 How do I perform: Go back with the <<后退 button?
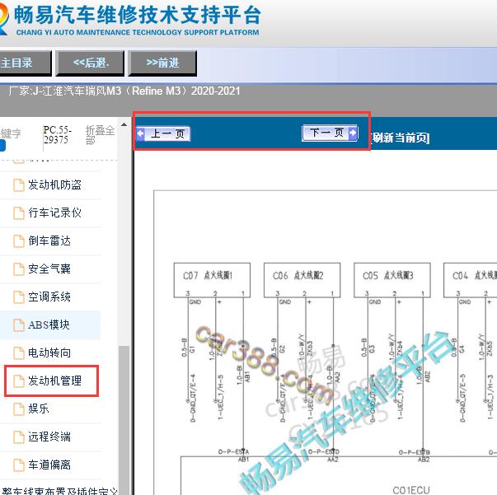pos(91,63)
